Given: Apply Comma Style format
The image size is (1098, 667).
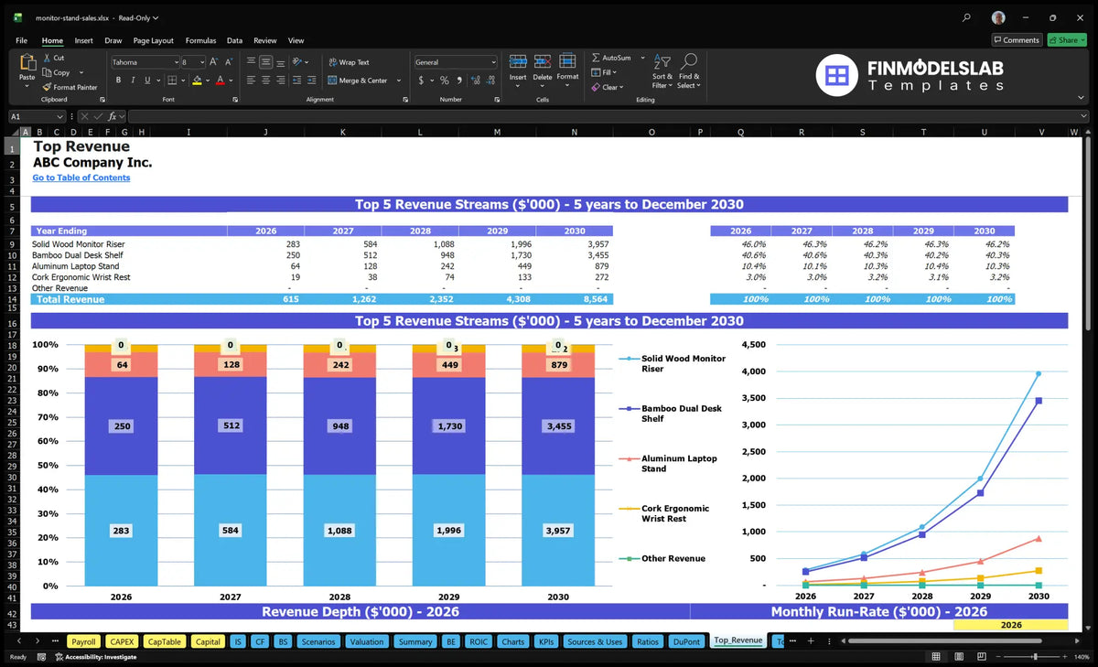Looking at the screenshot, I should pyautogui.click(x=457, y=81).
